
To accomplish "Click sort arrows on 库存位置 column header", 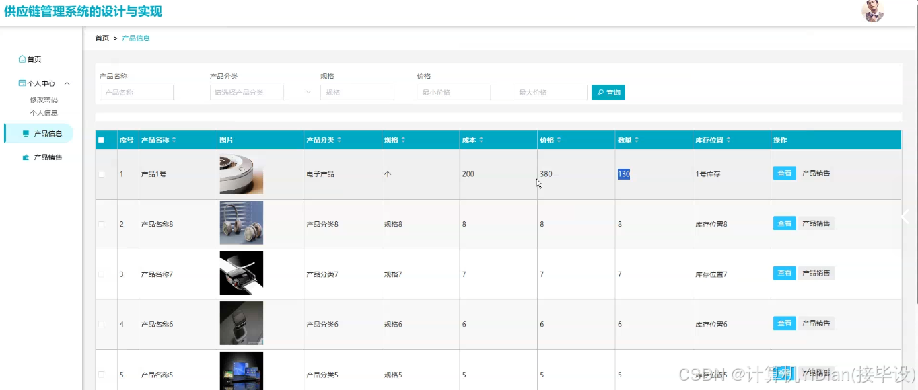I will pyautogui.click(x=728, y=140).
